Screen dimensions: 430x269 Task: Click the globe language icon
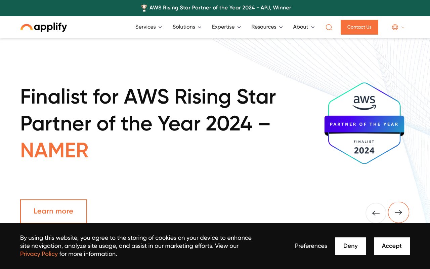tap(395, 27)
